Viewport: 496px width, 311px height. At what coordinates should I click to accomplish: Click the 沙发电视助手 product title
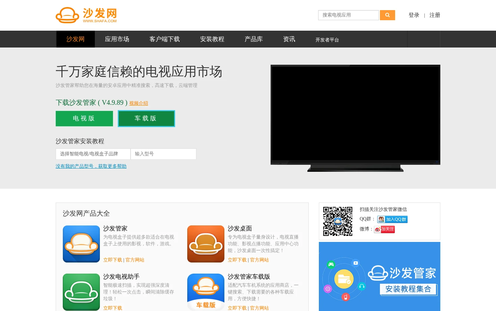click(x=121, y=277)
